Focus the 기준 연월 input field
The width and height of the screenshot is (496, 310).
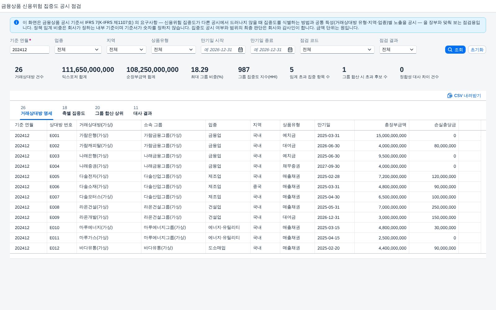tap(30, 50)
